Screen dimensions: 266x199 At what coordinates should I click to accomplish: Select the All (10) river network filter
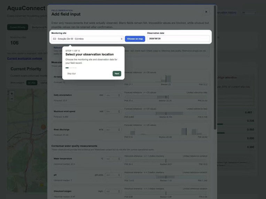[32, 83]
